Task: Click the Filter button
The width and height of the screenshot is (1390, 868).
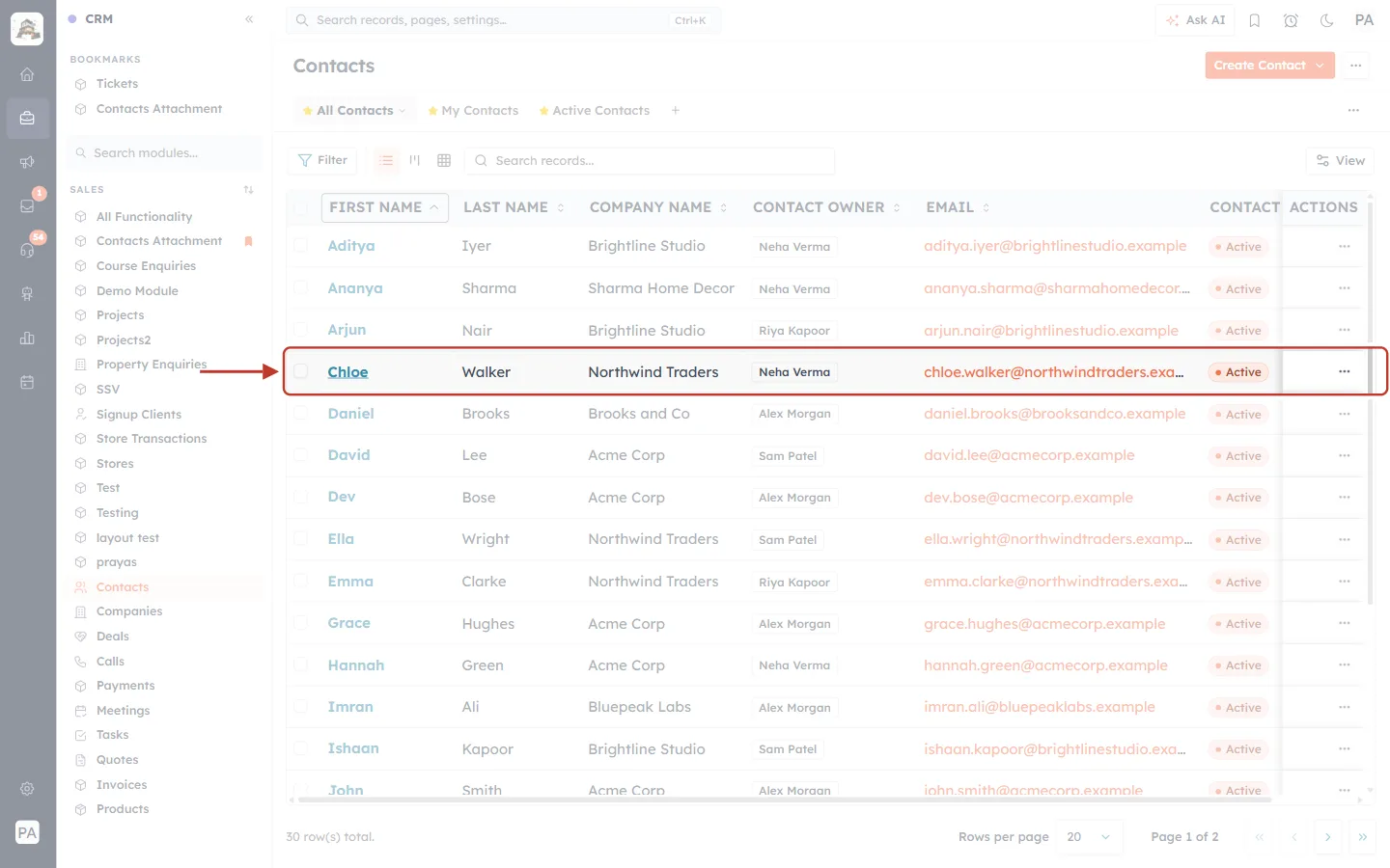Action: tap(322, 160)
